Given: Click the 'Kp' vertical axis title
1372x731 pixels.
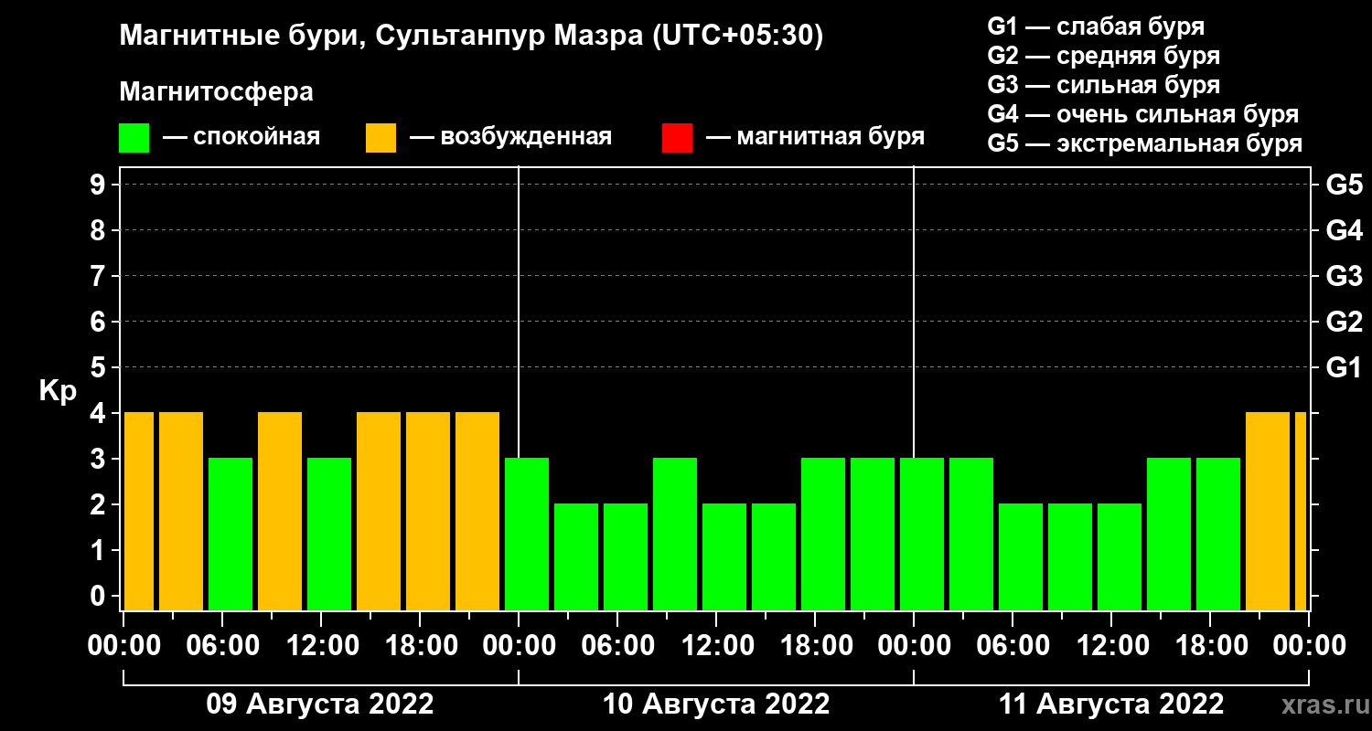Looking at the screenshot, I should [x=58, y=391].
